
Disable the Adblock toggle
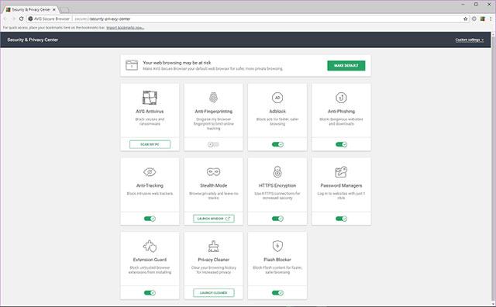click(x=277, y=144)
